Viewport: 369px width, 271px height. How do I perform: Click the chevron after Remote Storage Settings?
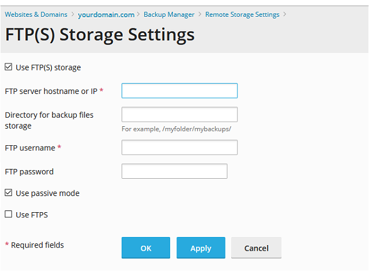(x=285, y=14)
